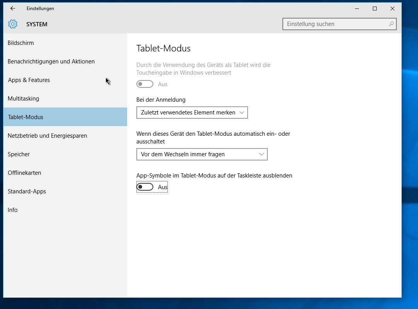Focus the Einstellung suchen search field

[x=339, y=24]
